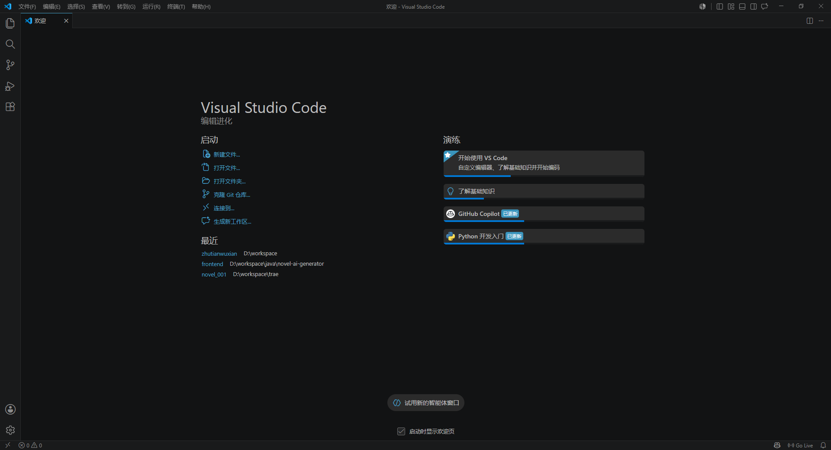The image size is (831, 450).
Task: Open the Explorer view in the activity bar
Action: point(10,23)
